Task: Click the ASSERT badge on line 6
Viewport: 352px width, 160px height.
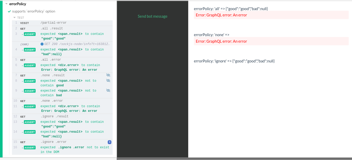Action: click(x=29, y=65)
